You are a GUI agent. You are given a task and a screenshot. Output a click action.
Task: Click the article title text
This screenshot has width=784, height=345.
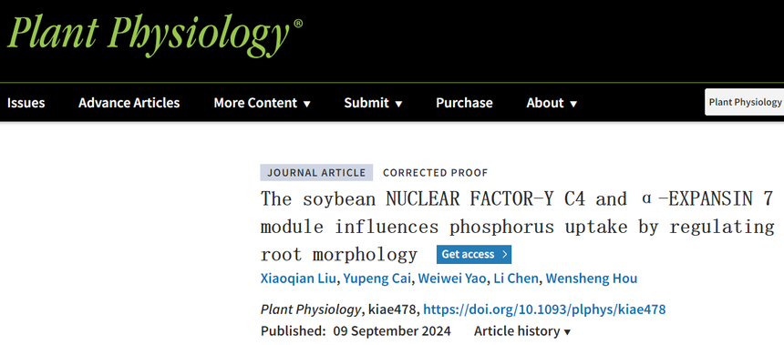click(517, 227)
